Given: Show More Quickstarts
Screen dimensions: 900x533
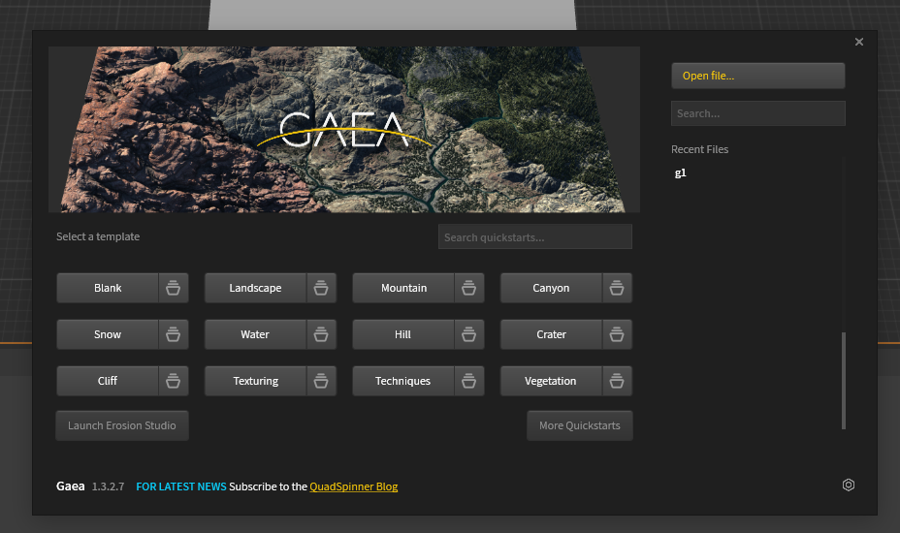Looking at the screenshot, I should tap(579, 425).
